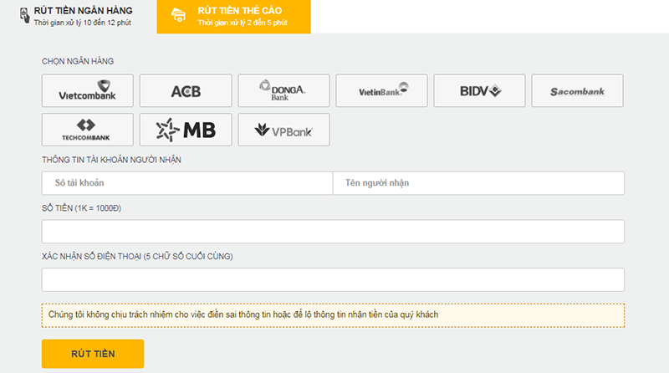Click 'Thông tin tài khoản người nhận' heading

111,160
